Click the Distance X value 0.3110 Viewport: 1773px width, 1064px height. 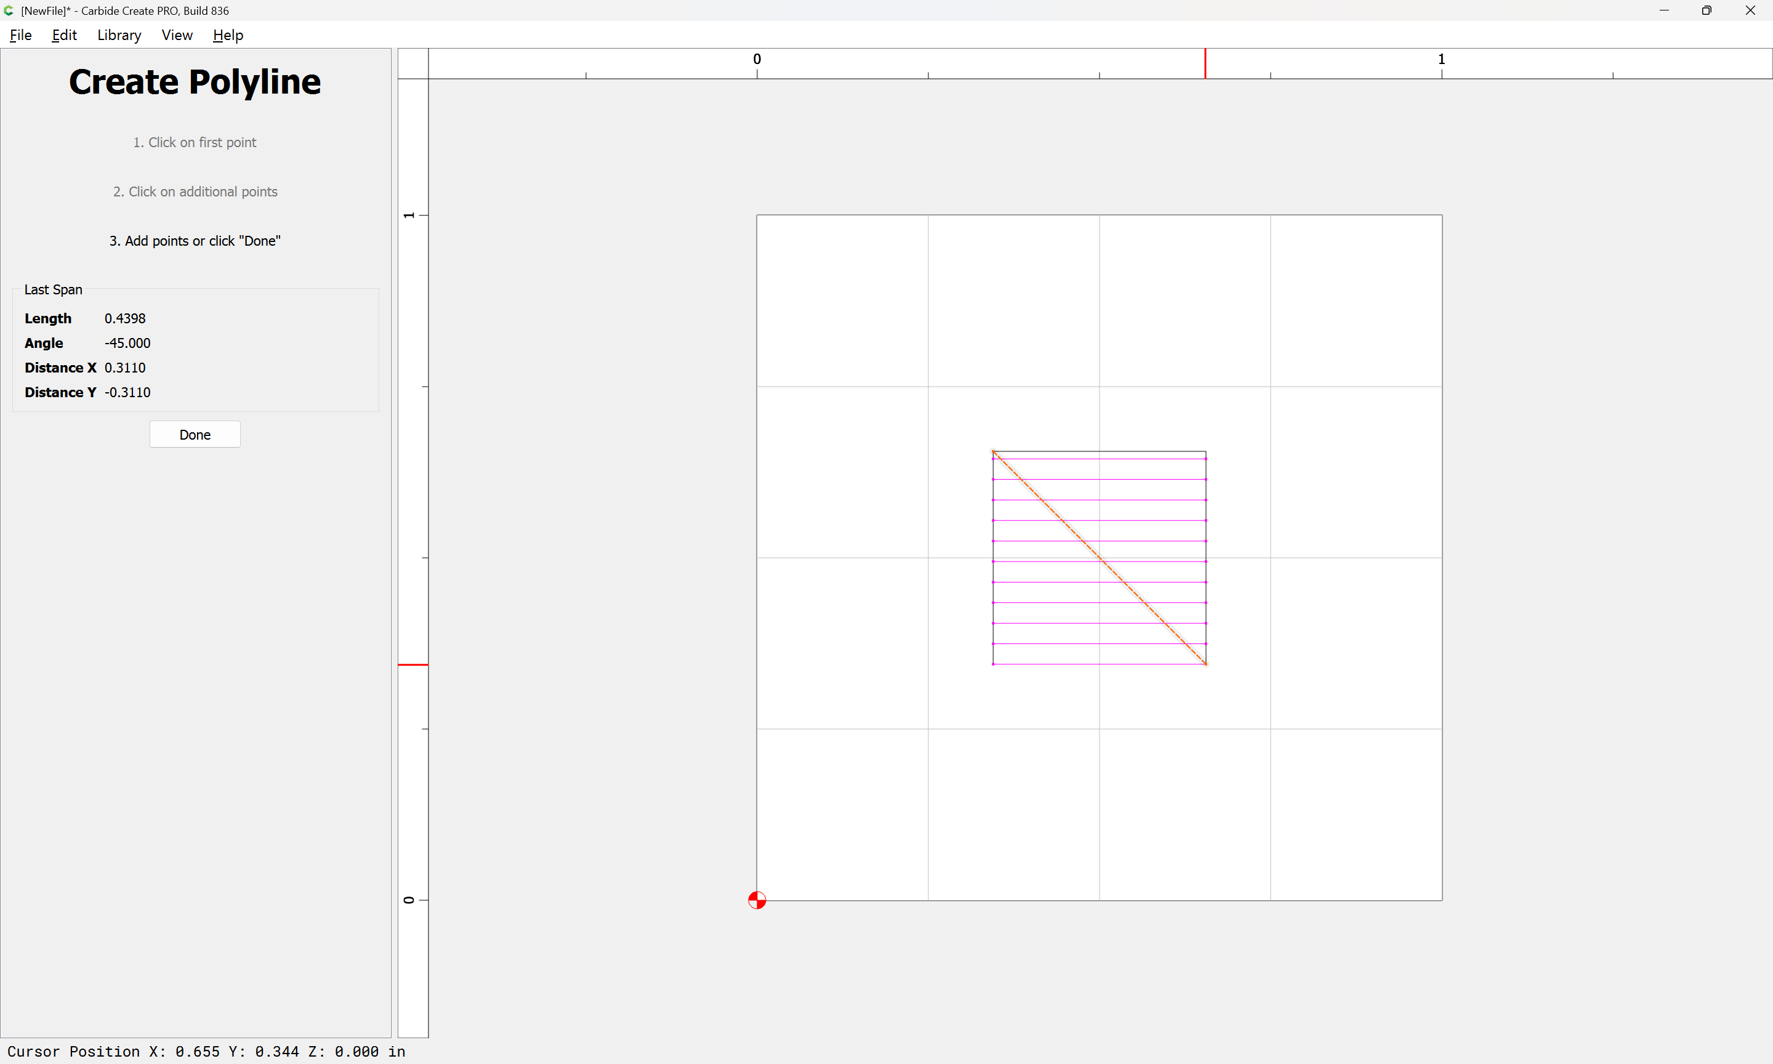(125, 368)
